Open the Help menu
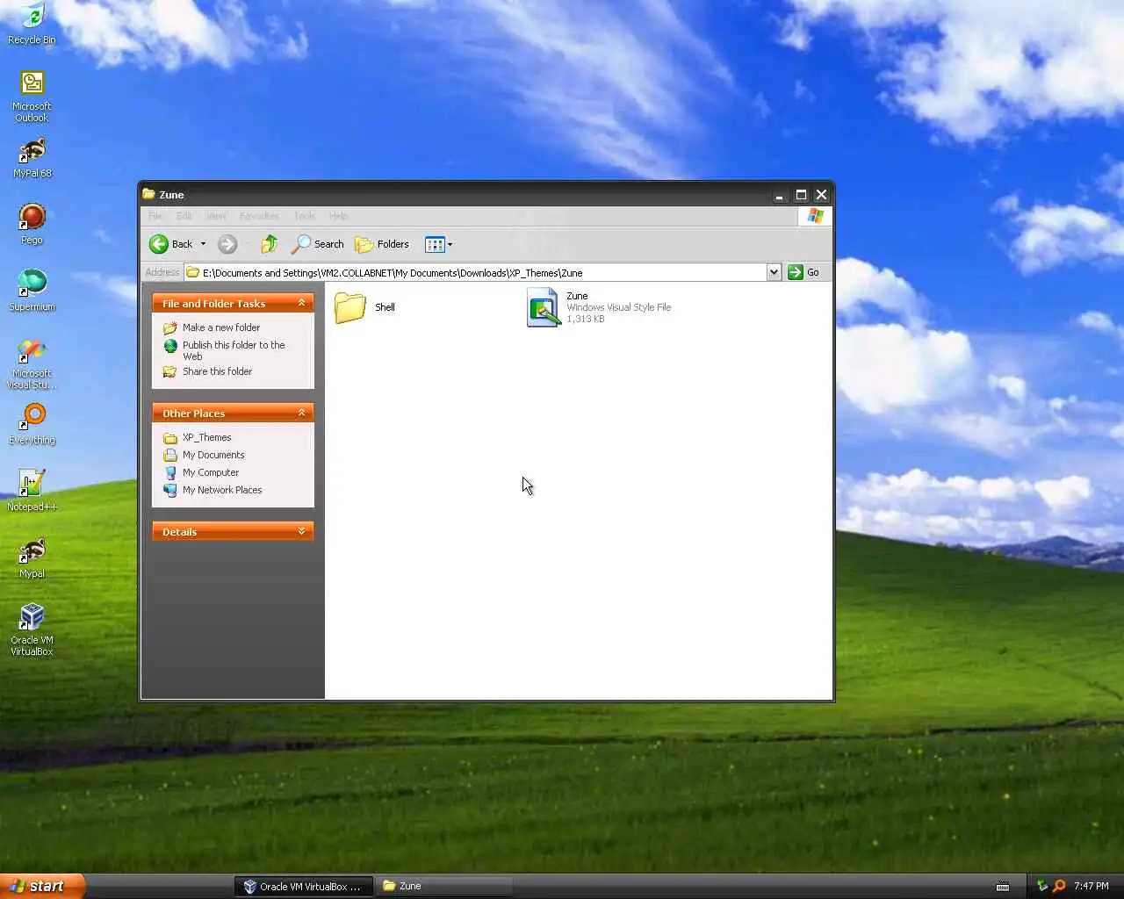Screen dimensions: 1124x899 [338, 216]
